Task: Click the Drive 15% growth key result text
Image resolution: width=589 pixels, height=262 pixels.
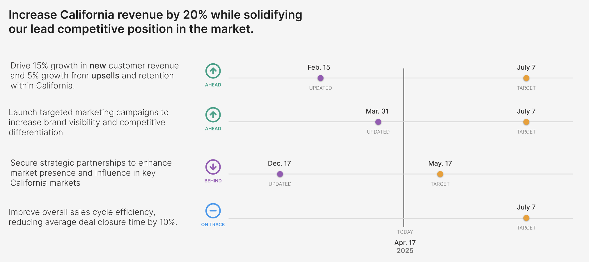Action: [95, 76]
